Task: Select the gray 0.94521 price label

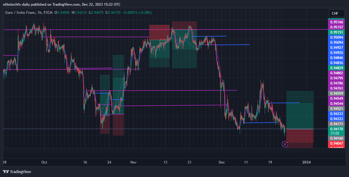Action: (x=336, y=109)
